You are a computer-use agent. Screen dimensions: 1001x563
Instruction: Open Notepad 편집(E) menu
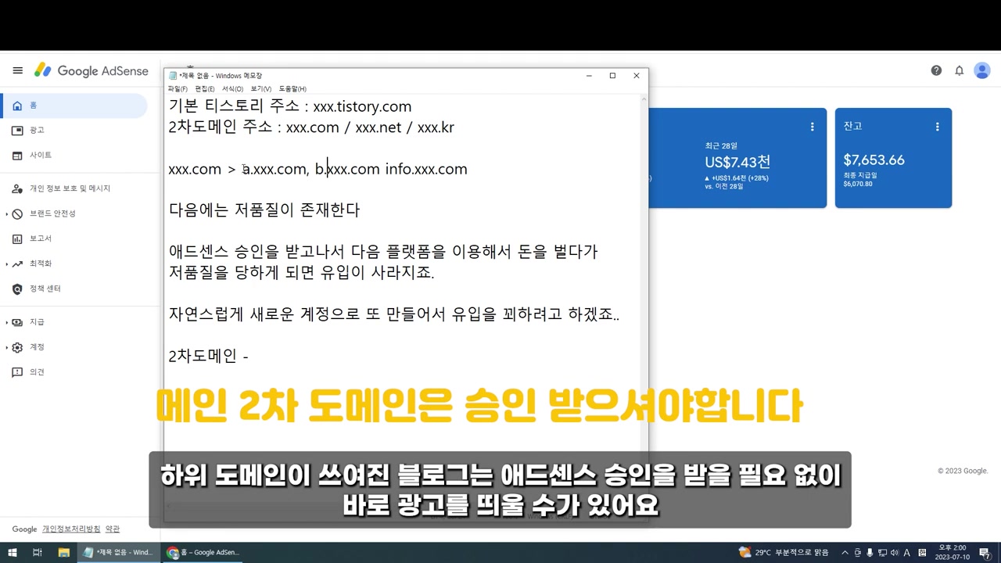pyautogui.click(x=205, y=89)
